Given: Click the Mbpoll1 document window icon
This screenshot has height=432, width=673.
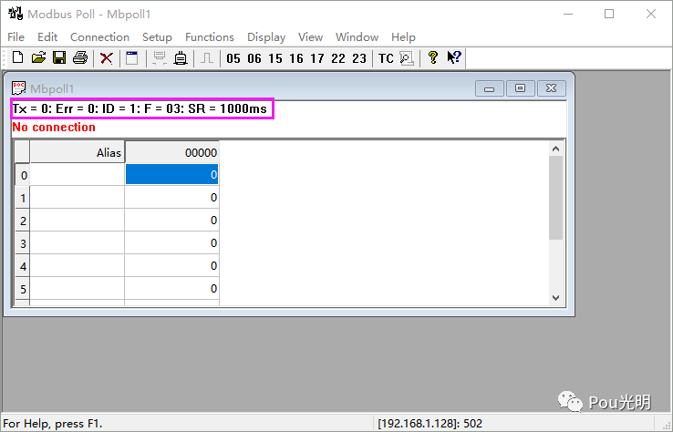Looking at the screenshot, I should pyautogui.click(x=18, y=88).
